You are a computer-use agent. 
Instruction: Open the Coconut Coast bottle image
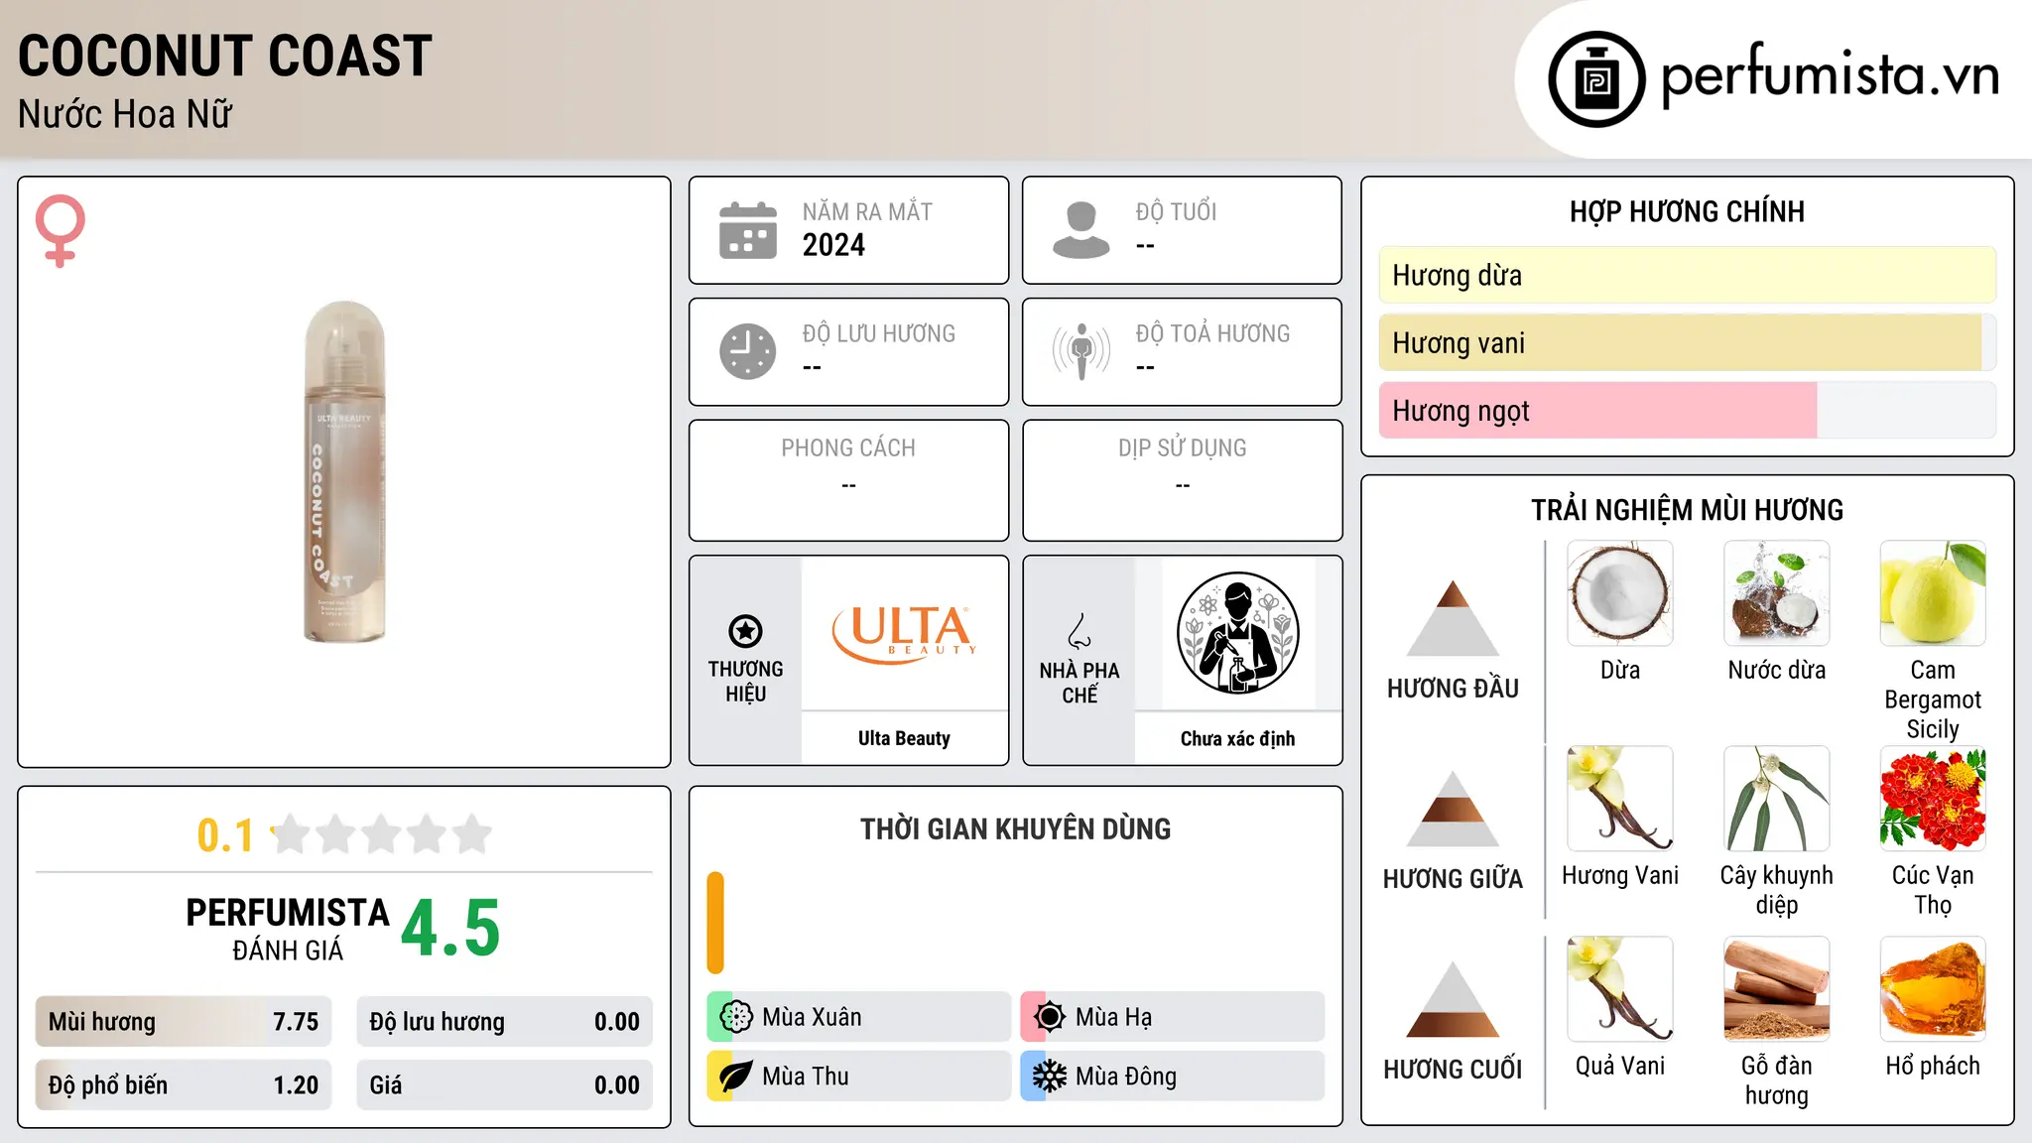coord(343,472)
